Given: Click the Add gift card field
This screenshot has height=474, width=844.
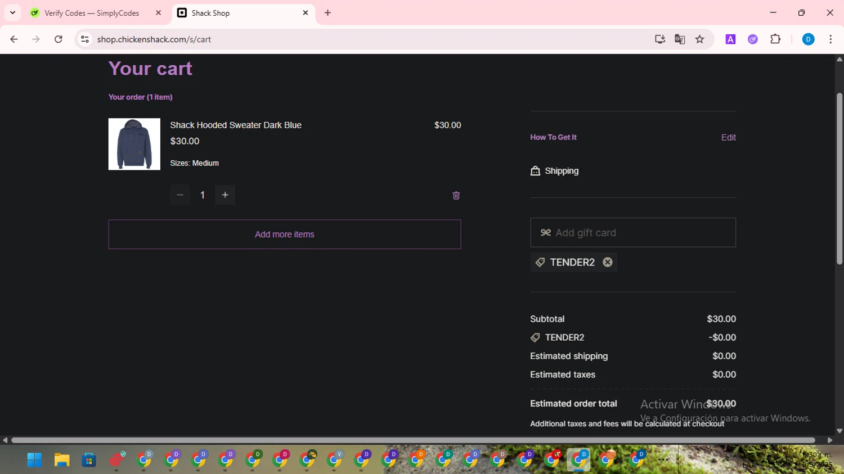Looking at the screenshot, I should click(x=633, y=232).
